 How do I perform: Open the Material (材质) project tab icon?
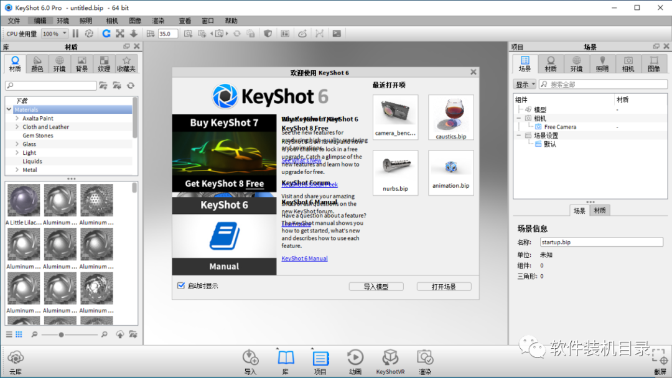click(x=551, y=64)
